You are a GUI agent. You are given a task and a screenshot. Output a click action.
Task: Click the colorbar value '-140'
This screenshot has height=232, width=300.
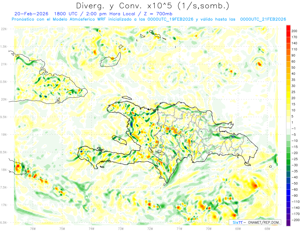(x=295, y=208)
